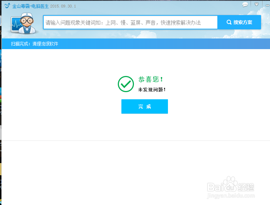Click the 金山毒霸 bird logo icon

(x=8, y=6)
